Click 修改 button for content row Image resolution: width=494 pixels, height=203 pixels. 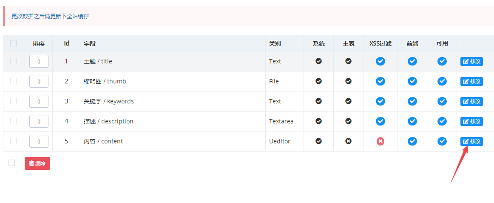pos(471,141)
